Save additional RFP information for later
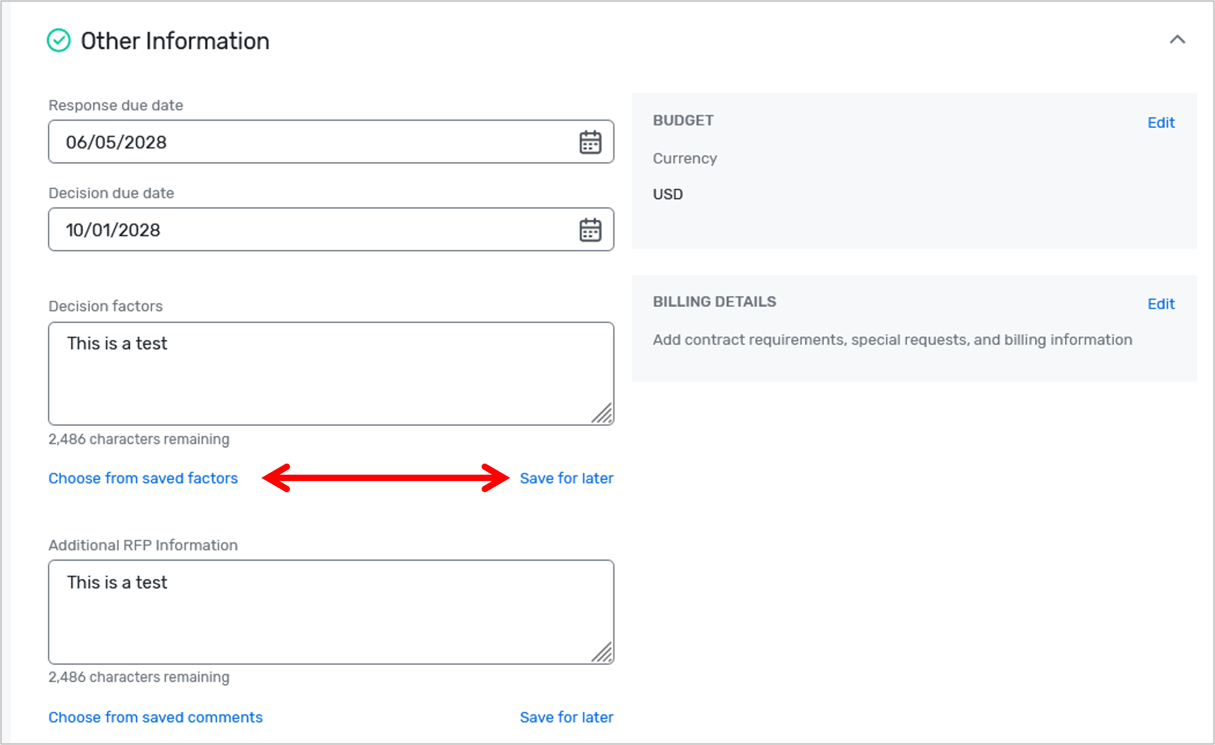This screenshot has height=745, width=1215. tap(566, 717)
